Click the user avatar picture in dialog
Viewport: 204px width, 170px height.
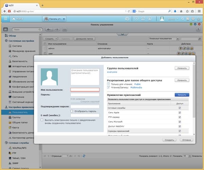[49, 77]
